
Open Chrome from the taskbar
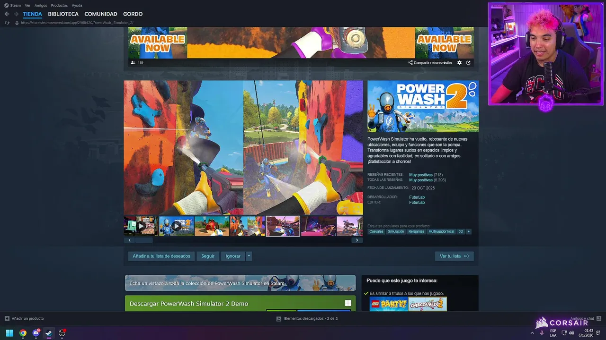pyautogui.click(x=23, y=333)
